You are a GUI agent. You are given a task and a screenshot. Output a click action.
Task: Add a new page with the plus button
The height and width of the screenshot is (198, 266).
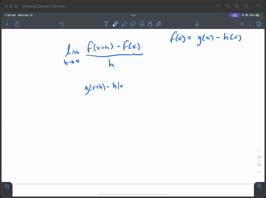pyautogui.click(x=242, y=24)
